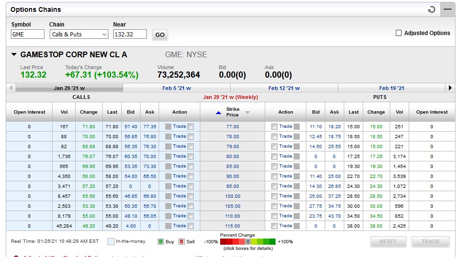
Task: Check puts trade box for 77.00 strike
Action: coord(274,127)
